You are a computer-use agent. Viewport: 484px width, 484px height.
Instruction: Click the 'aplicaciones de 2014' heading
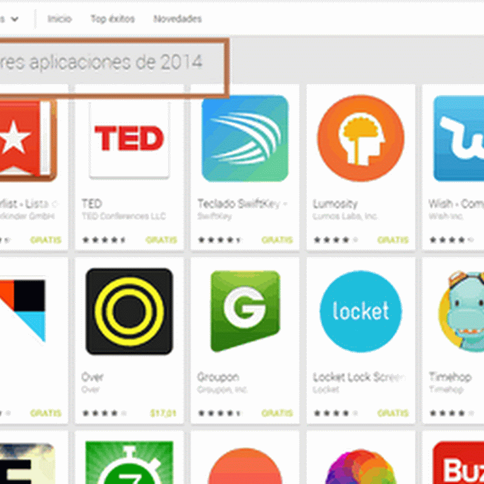pyautogui.click(x=116, y=62)
